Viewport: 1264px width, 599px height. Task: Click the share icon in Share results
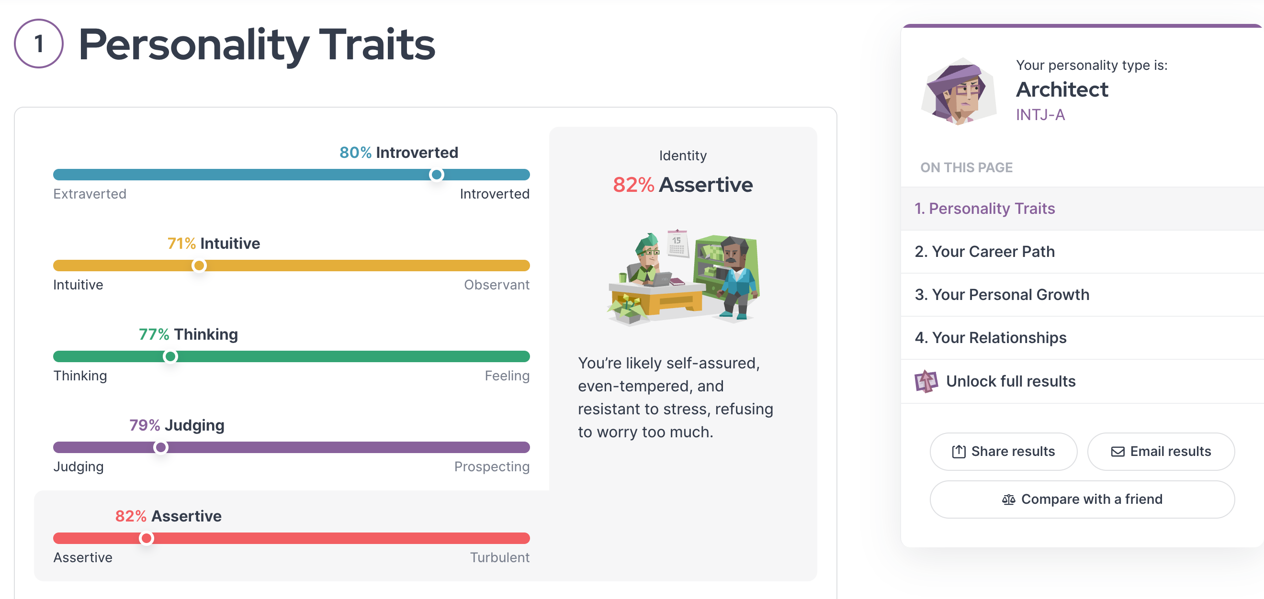click(959, 452)
